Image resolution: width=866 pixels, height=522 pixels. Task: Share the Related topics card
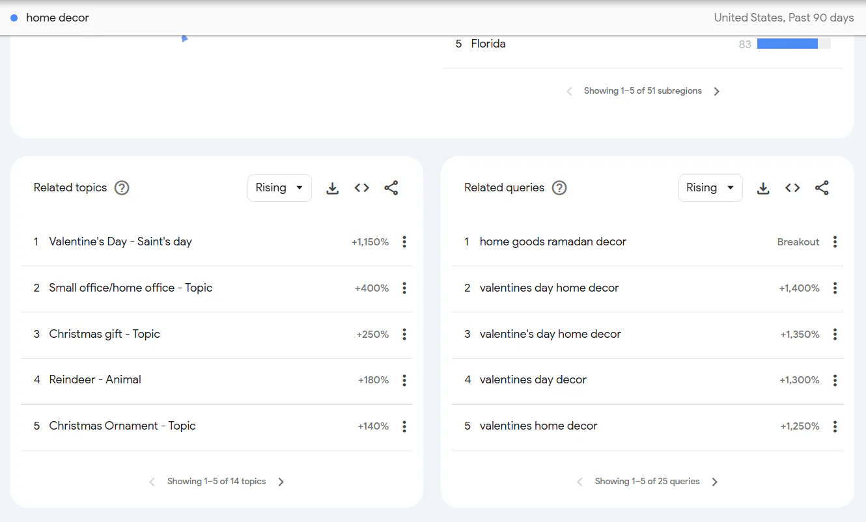[x=391, y=188]
